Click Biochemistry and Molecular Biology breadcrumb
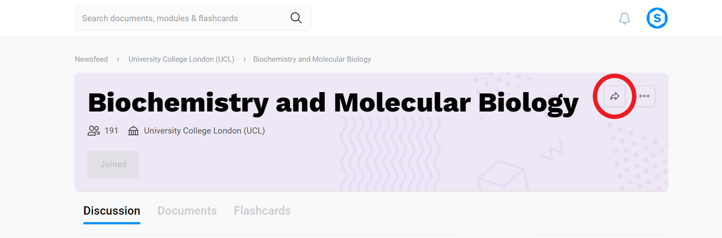 point(312,59)
